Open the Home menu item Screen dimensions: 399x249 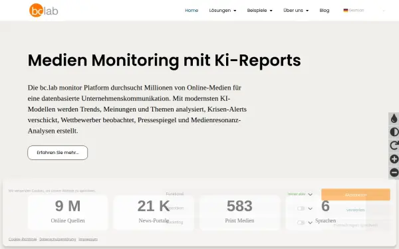point(192,11)
